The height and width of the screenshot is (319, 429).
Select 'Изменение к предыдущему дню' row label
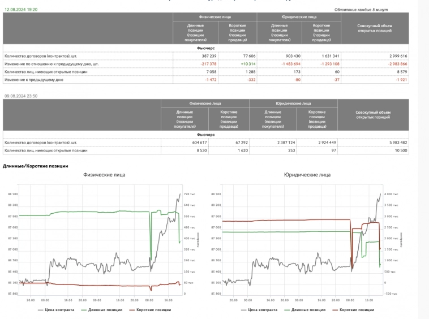click(x=33, y=80)
